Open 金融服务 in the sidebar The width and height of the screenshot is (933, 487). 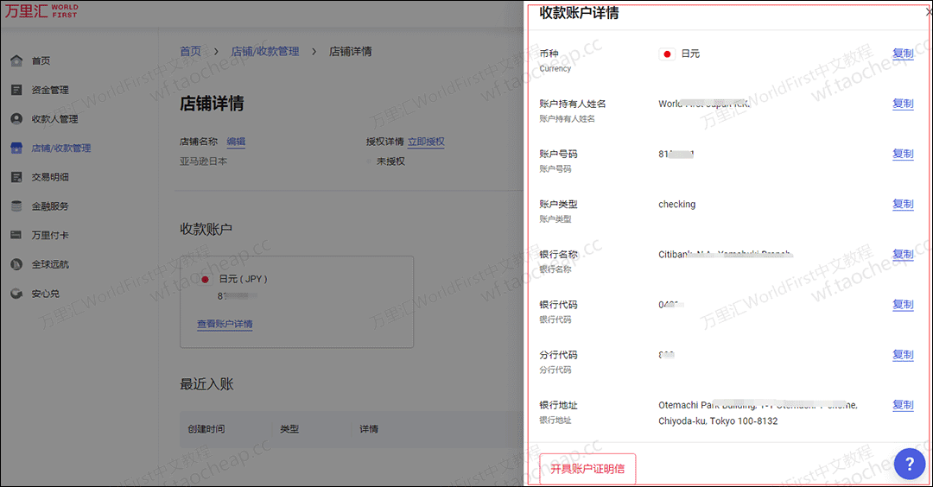click(50, 206)
